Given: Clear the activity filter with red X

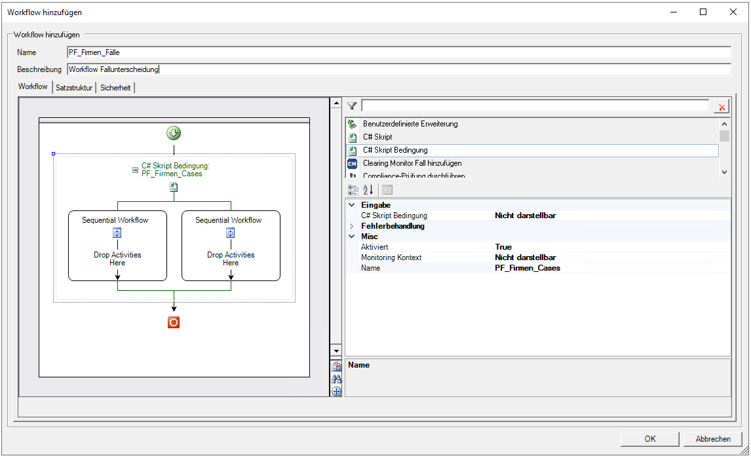Looking at the screenshot, I should [722, 107].
